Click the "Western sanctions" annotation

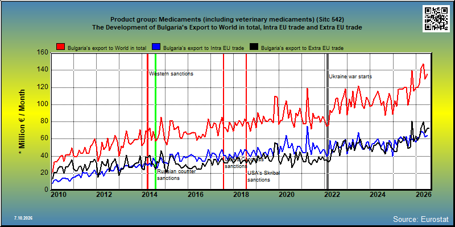(x=171, y=74)
